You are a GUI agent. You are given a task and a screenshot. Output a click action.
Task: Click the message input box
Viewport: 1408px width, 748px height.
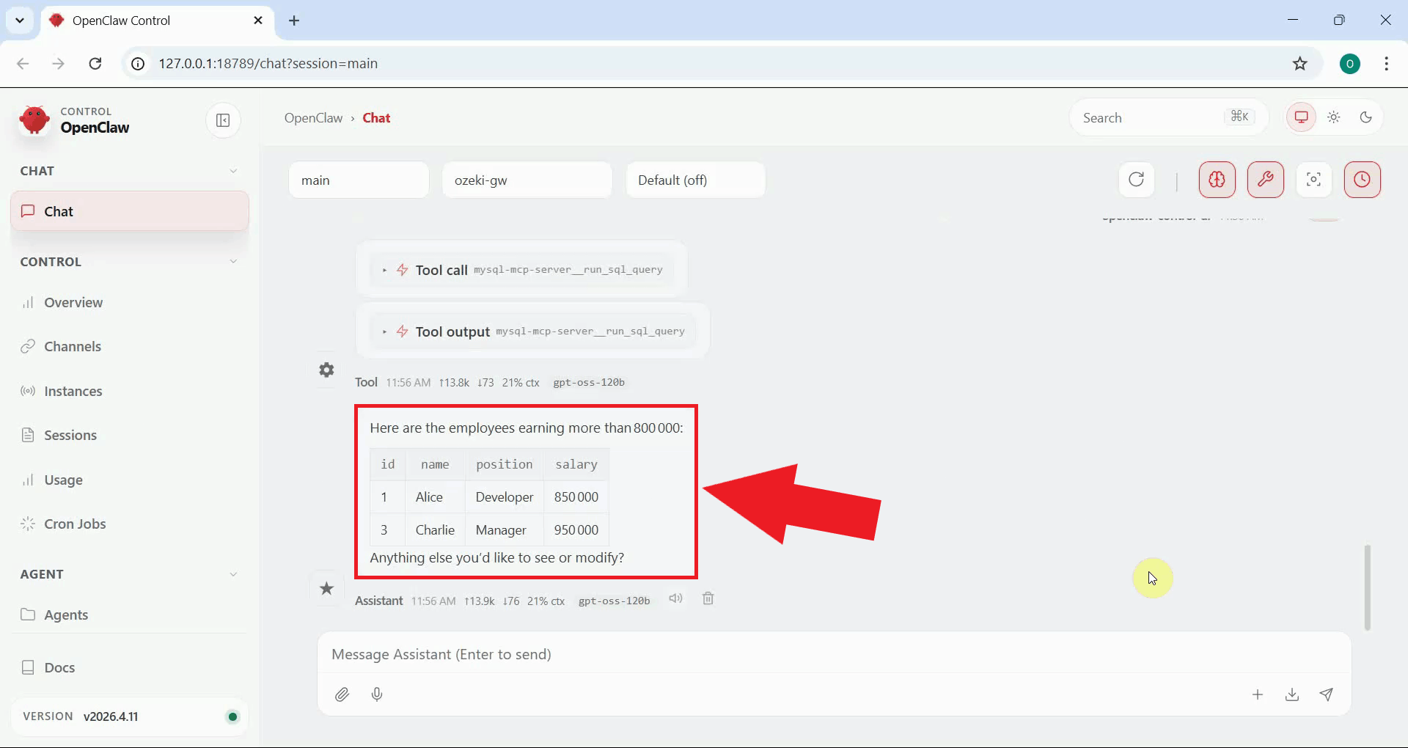[x=834, y=654]
